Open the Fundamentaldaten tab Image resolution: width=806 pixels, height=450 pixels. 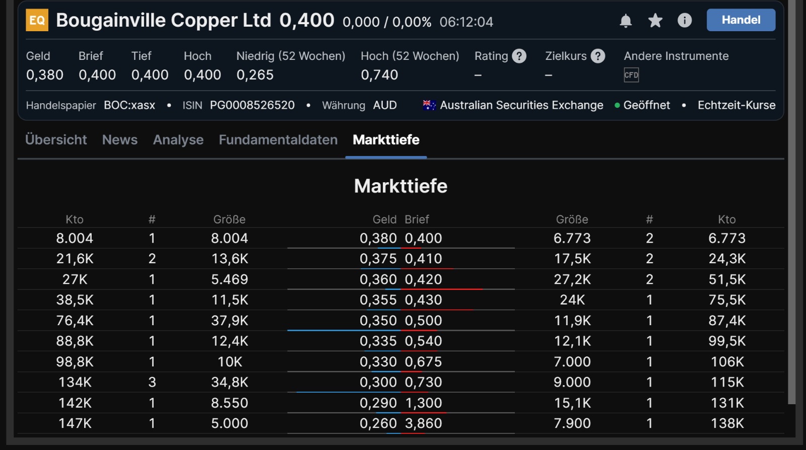coord(278,140)
